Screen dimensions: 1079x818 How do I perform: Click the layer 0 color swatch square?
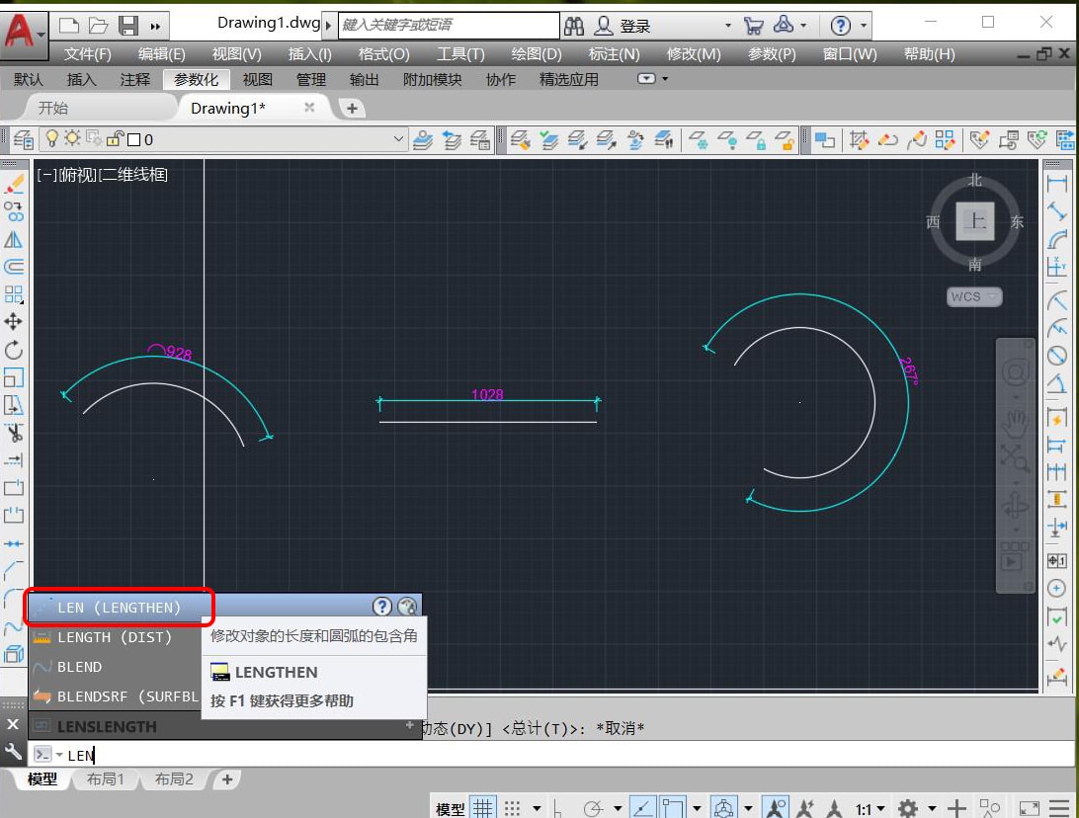(134, 139)
